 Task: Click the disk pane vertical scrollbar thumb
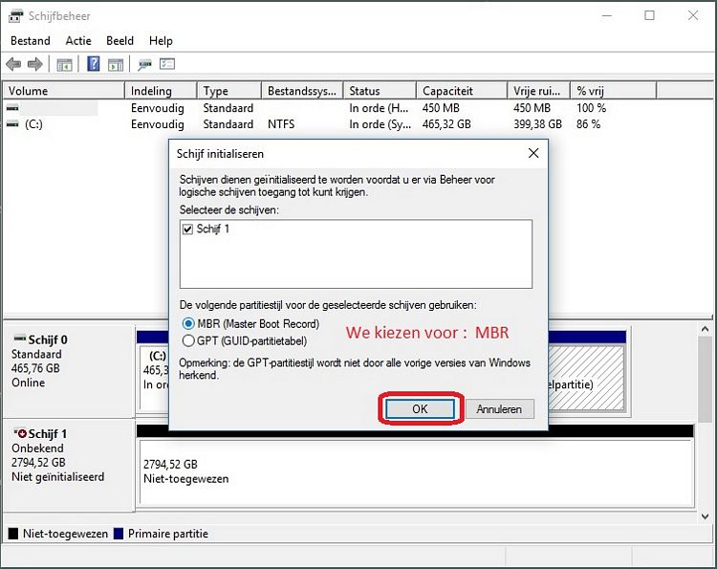point(705,380)
